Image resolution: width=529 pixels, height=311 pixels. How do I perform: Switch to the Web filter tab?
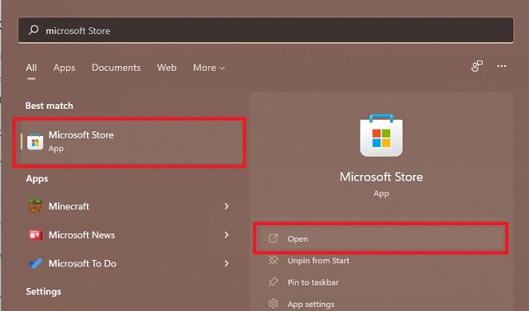click(x=167, y=68)
